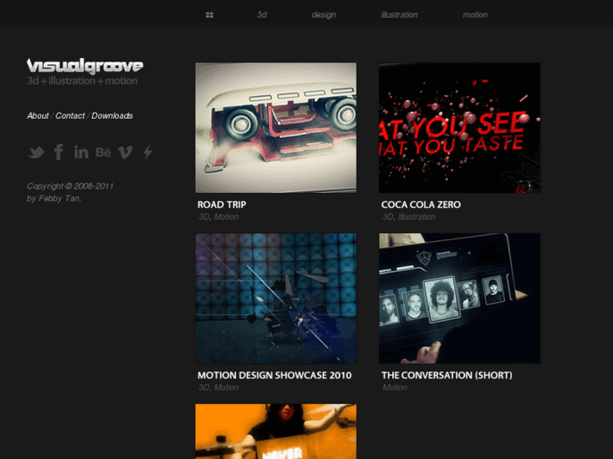Click THE CONVERSATION (SHORT) title

click(x=447, y=376)
